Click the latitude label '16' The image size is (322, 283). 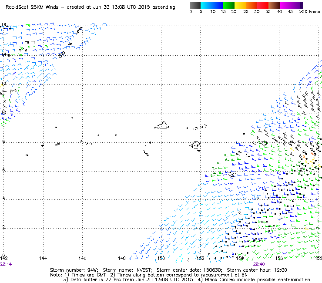pyautogui.click(x=3, y=25)
